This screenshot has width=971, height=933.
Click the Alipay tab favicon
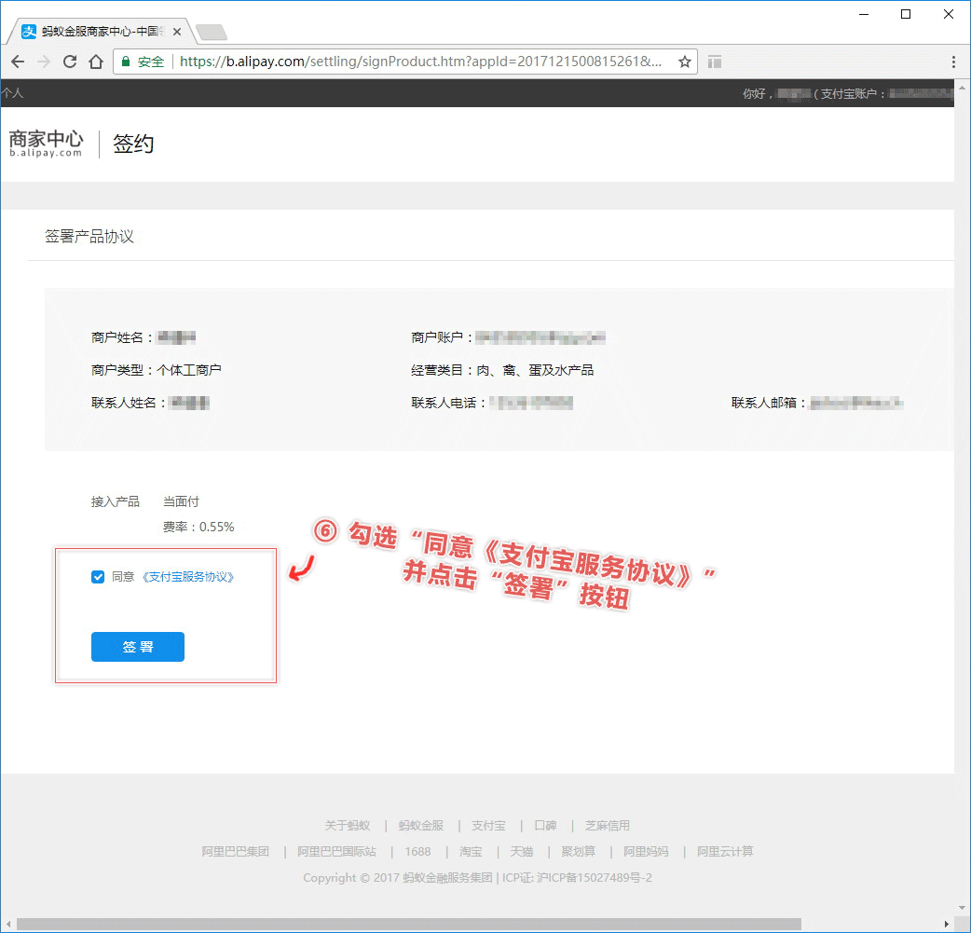point(29,32)
